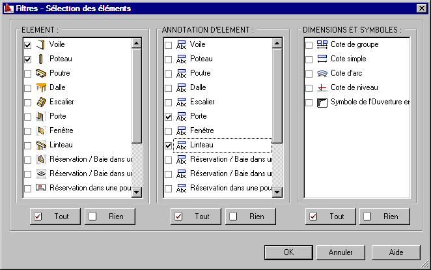Confirm the filter with OK

(289, 252)
